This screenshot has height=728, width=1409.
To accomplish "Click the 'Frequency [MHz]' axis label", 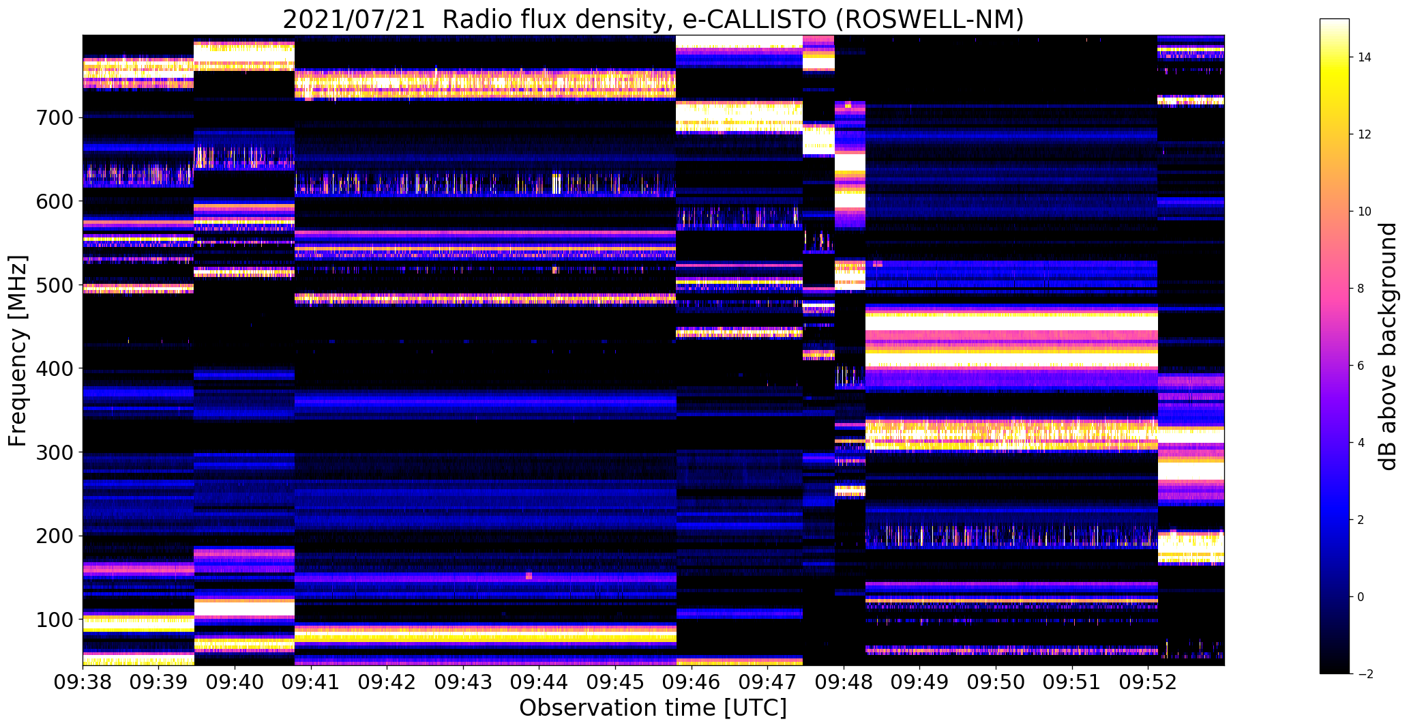I will click(18, 351).
